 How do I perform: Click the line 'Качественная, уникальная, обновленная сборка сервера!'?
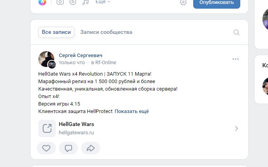point(108,89)
